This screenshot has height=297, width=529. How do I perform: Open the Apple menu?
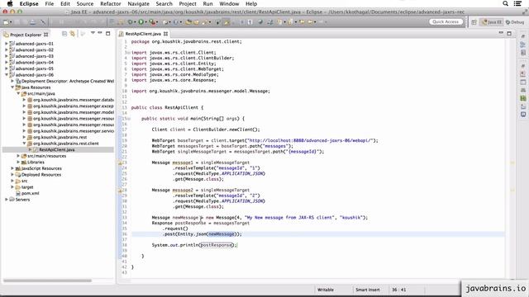click(x=10, y=3)
